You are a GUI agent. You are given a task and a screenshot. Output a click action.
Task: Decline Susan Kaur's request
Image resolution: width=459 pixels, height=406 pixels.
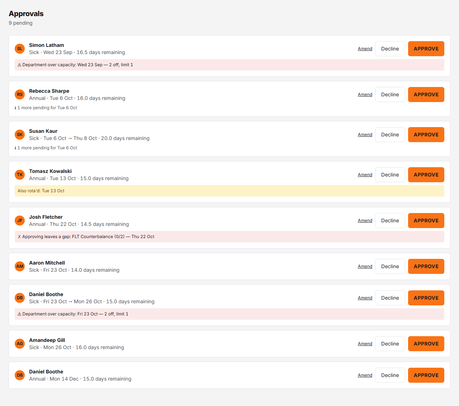click(390, 135)
